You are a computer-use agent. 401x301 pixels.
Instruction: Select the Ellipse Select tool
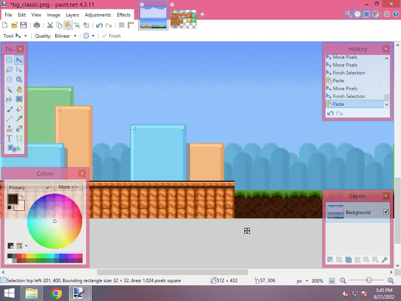(9, 80)
